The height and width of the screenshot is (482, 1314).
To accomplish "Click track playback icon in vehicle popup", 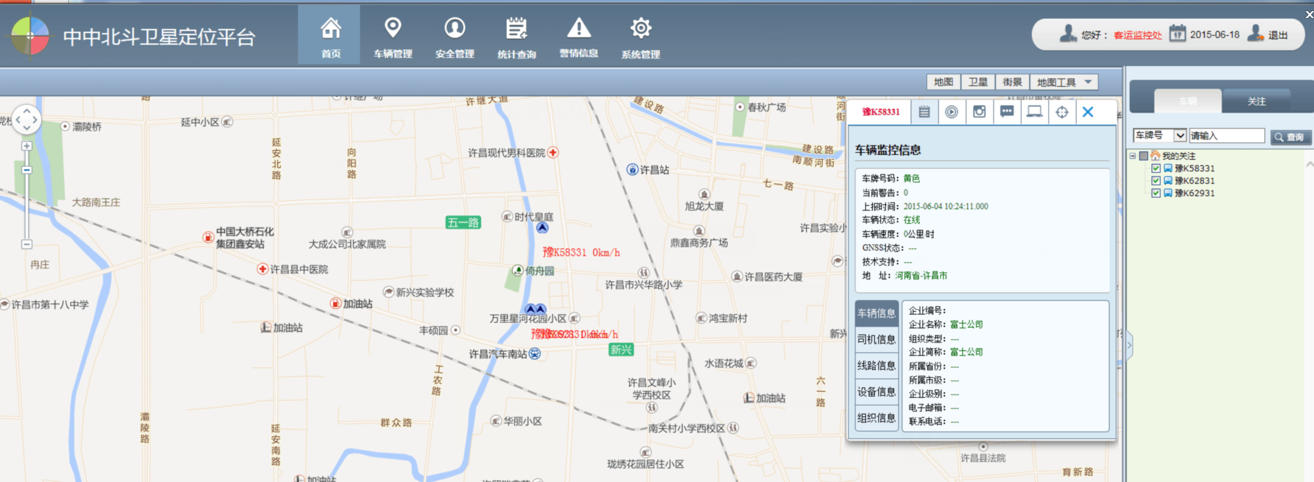I will [951, 112].
